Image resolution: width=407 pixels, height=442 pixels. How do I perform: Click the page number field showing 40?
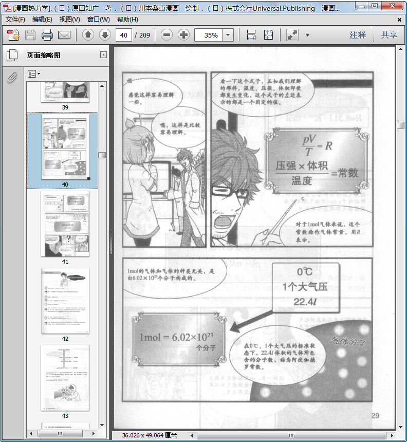pyautogui.click(x=124, y=35)
